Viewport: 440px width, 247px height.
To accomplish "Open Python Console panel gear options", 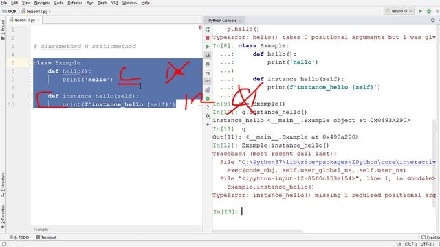I will point(432,20).
